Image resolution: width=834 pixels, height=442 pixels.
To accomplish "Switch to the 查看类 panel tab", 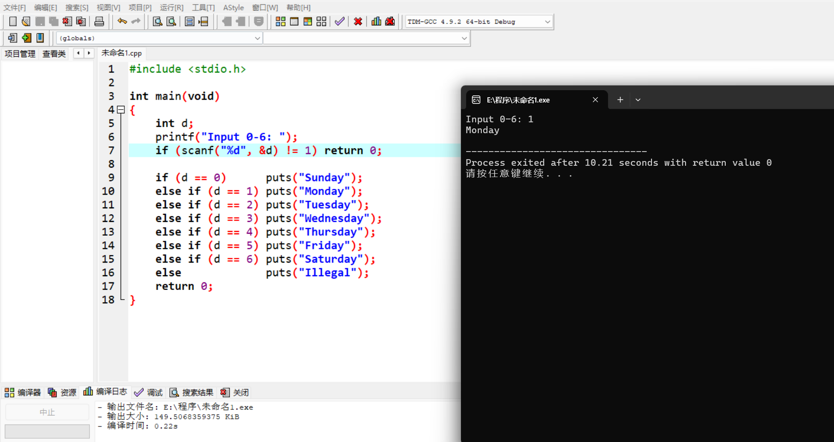I will click(54, 54).
